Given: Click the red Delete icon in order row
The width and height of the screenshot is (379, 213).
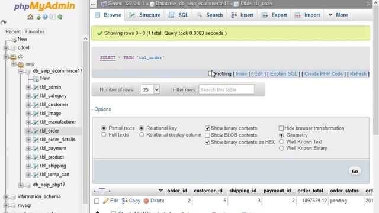Looking at the screenshot, I should click(146, 201).
